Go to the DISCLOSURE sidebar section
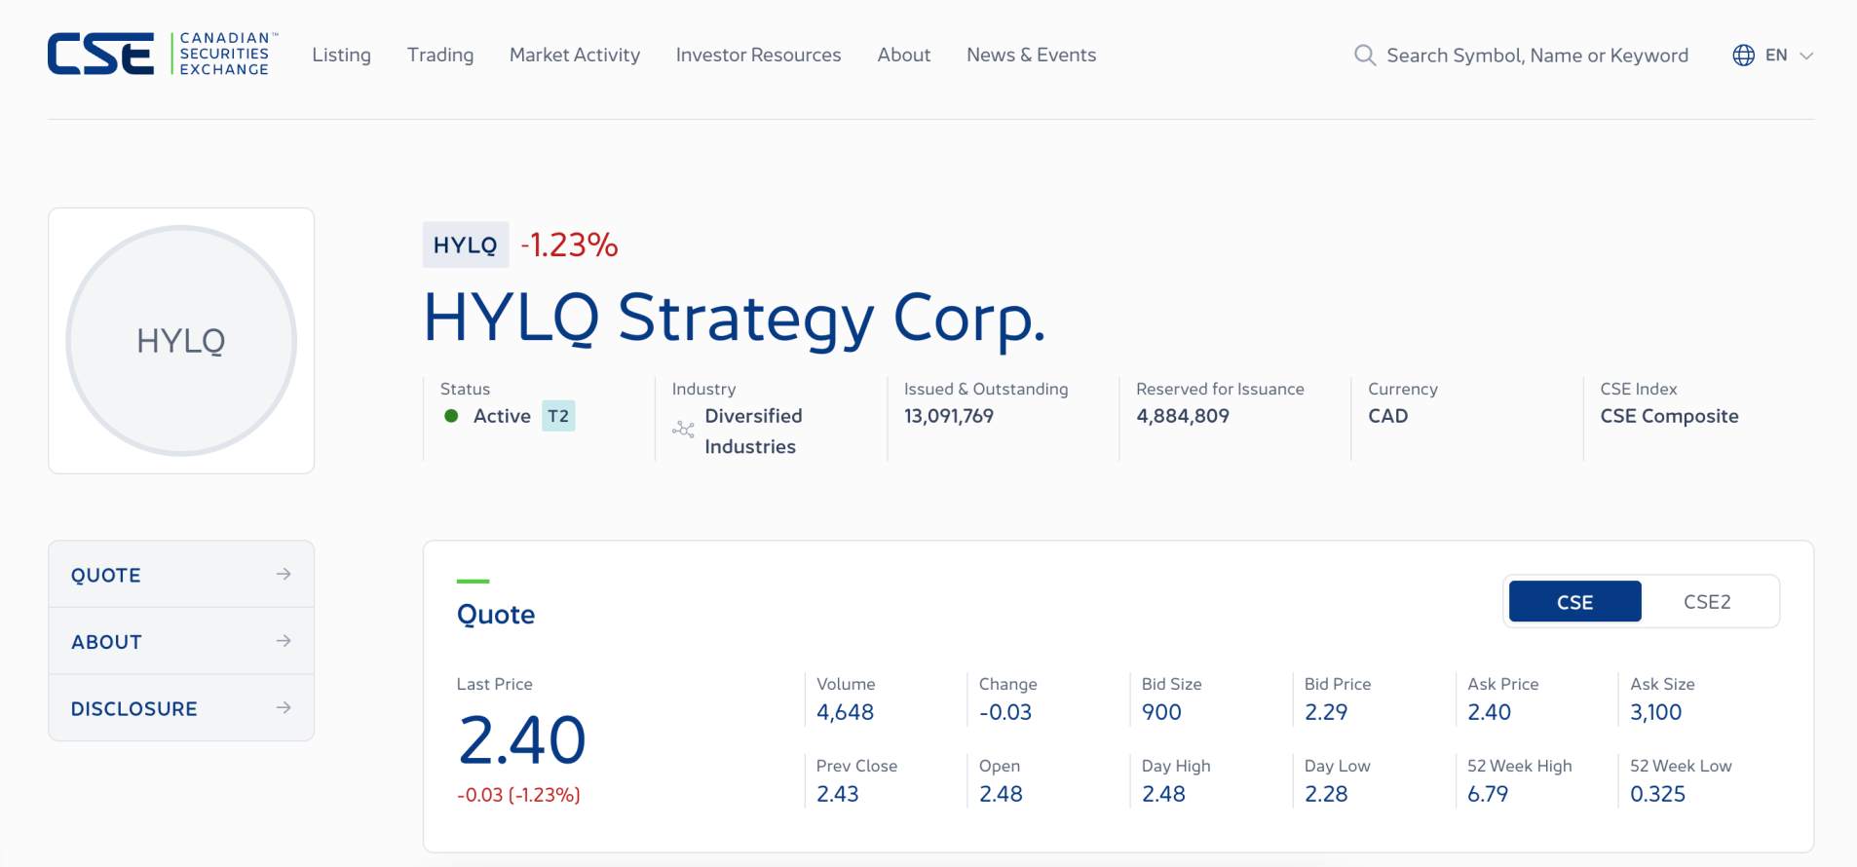This screenshot has width=1857, height=867. click(181, 708)
